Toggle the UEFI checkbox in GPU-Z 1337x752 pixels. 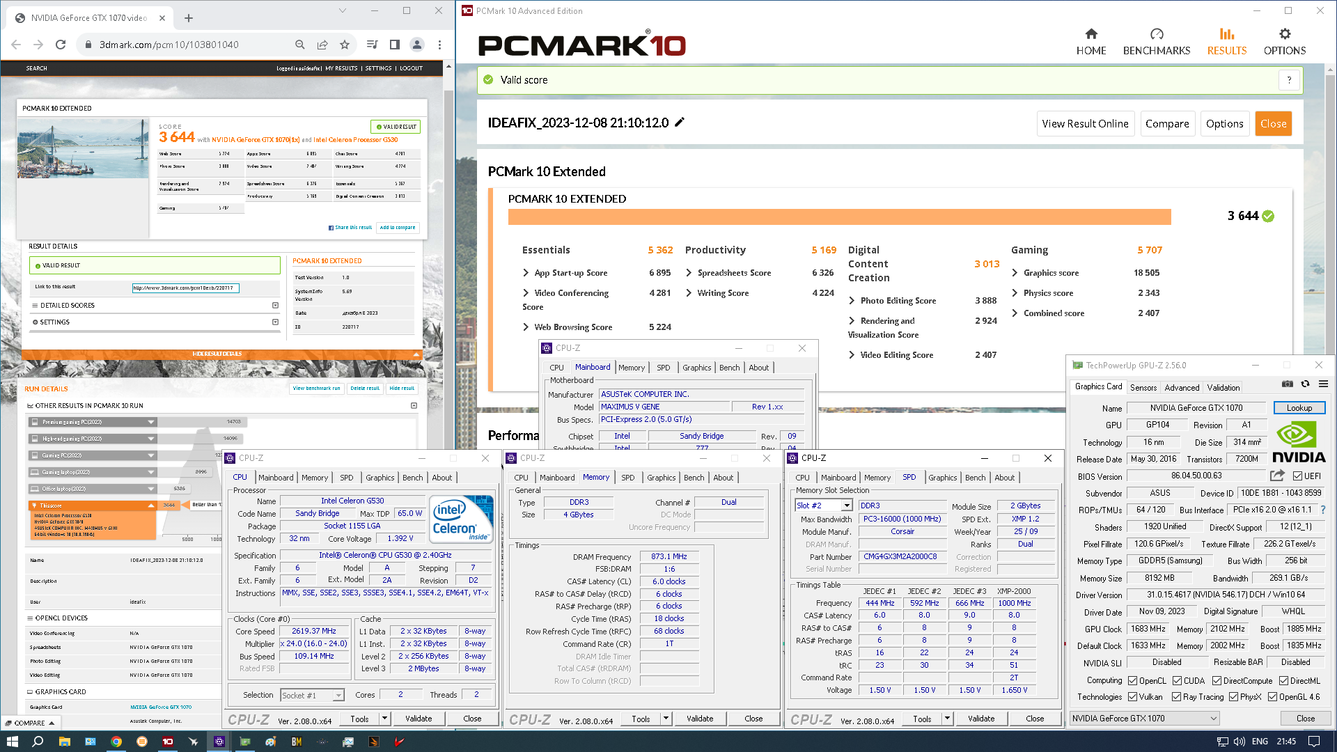tap(1297, 476)
